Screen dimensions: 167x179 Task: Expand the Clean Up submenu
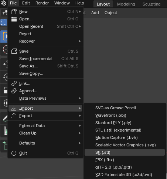(x=45, y=133)
